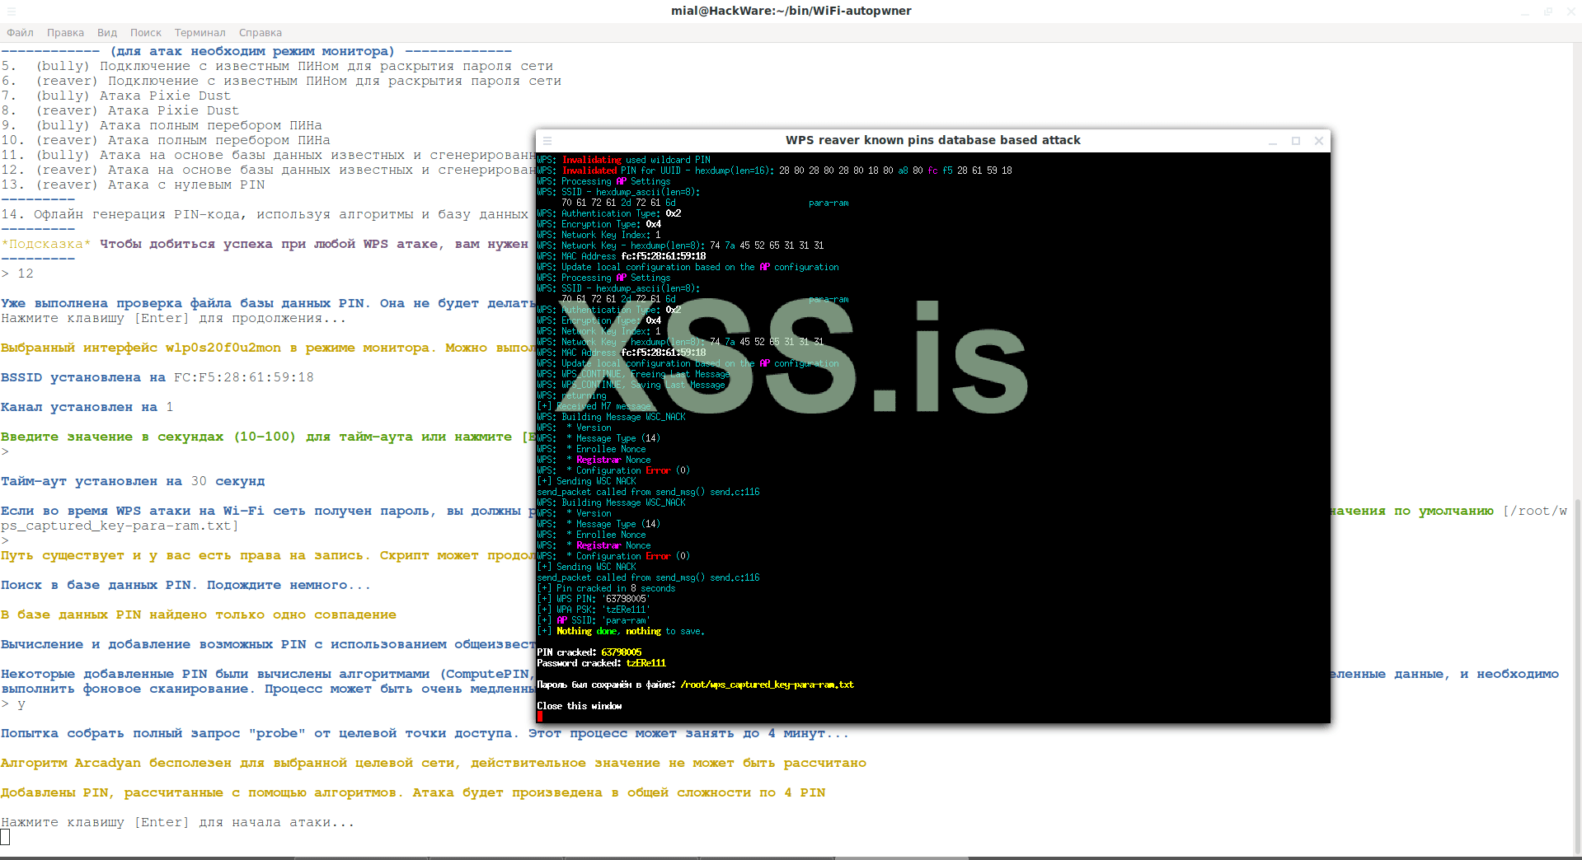Click option 7 bully Pixie Dust attack

[116, 96]
